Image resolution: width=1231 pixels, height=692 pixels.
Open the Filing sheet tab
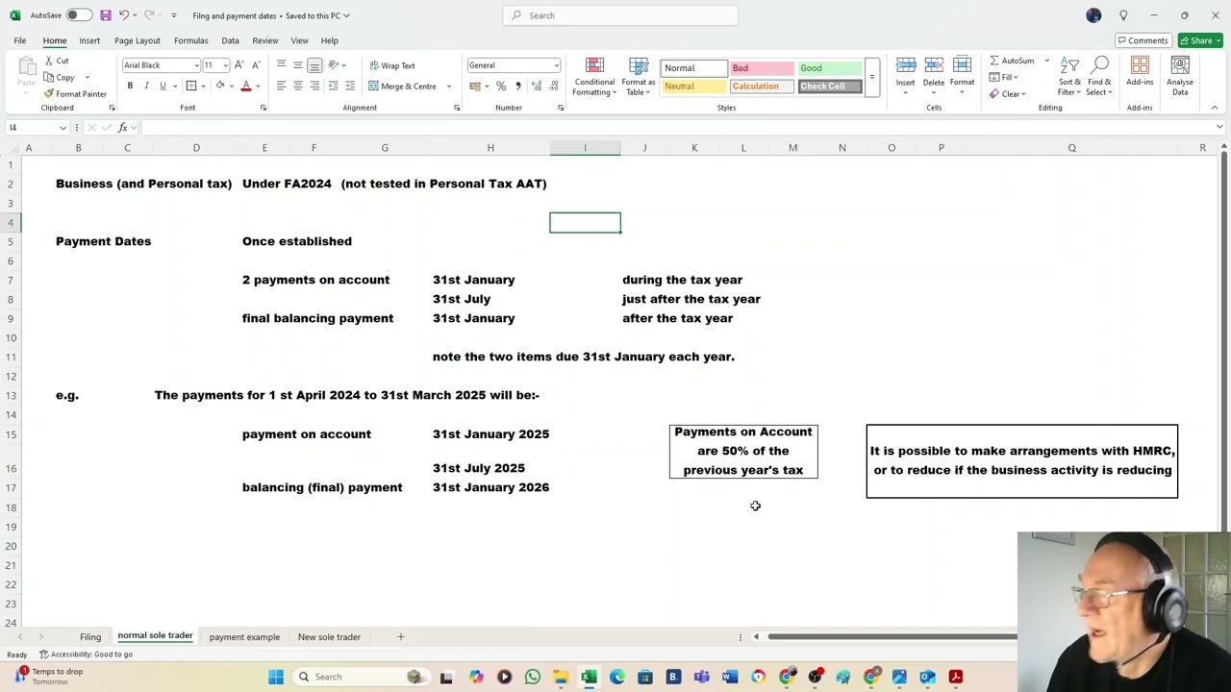coord(90,636)
